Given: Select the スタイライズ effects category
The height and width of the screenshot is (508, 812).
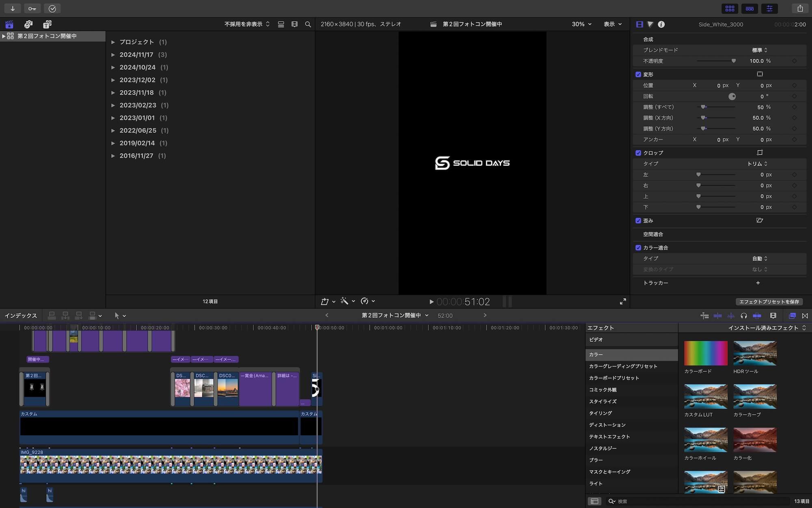Looking at the screenshot, I should (x=632, y=401).
